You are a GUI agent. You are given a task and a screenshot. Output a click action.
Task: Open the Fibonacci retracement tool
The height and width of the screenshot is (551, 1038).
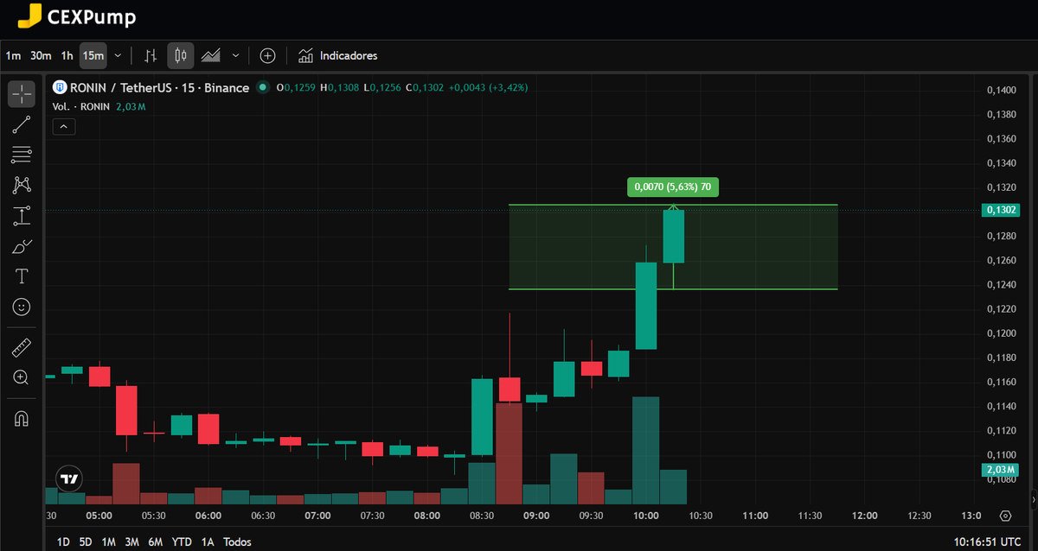[x=22, y=155]
